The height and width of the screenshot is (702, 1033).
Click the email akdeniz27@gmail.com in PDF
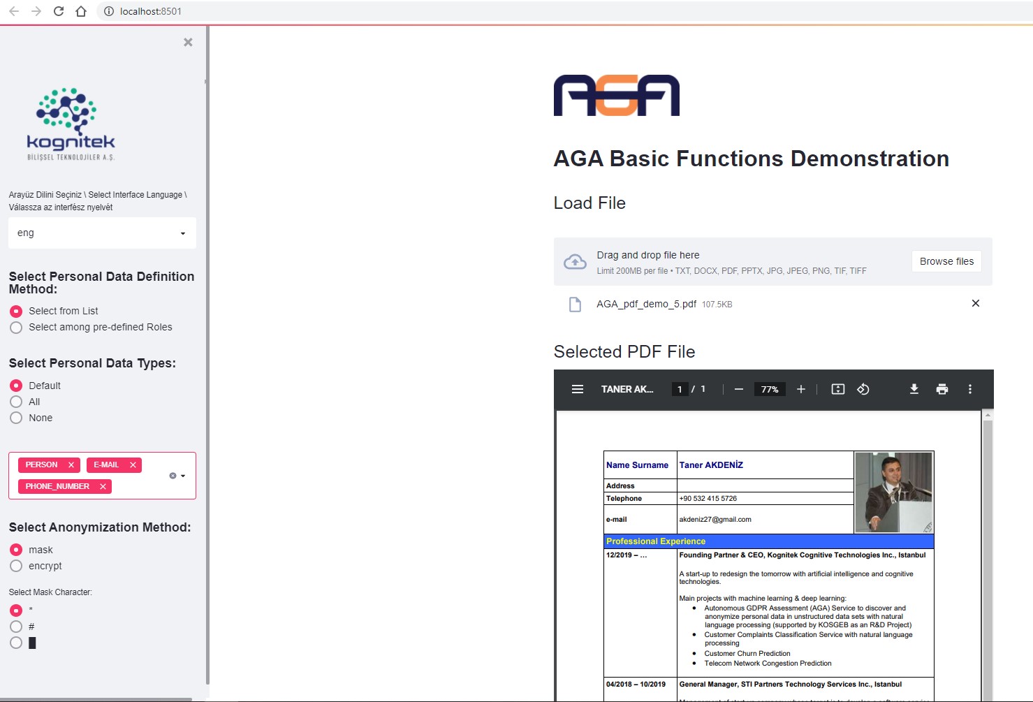tap(715, 520)
